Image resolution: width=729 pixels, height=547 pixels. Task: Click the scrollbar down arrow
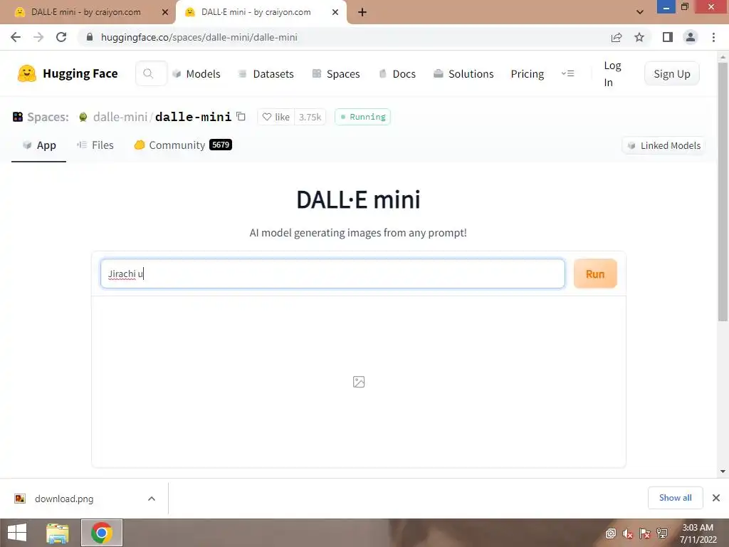point(723,472)
